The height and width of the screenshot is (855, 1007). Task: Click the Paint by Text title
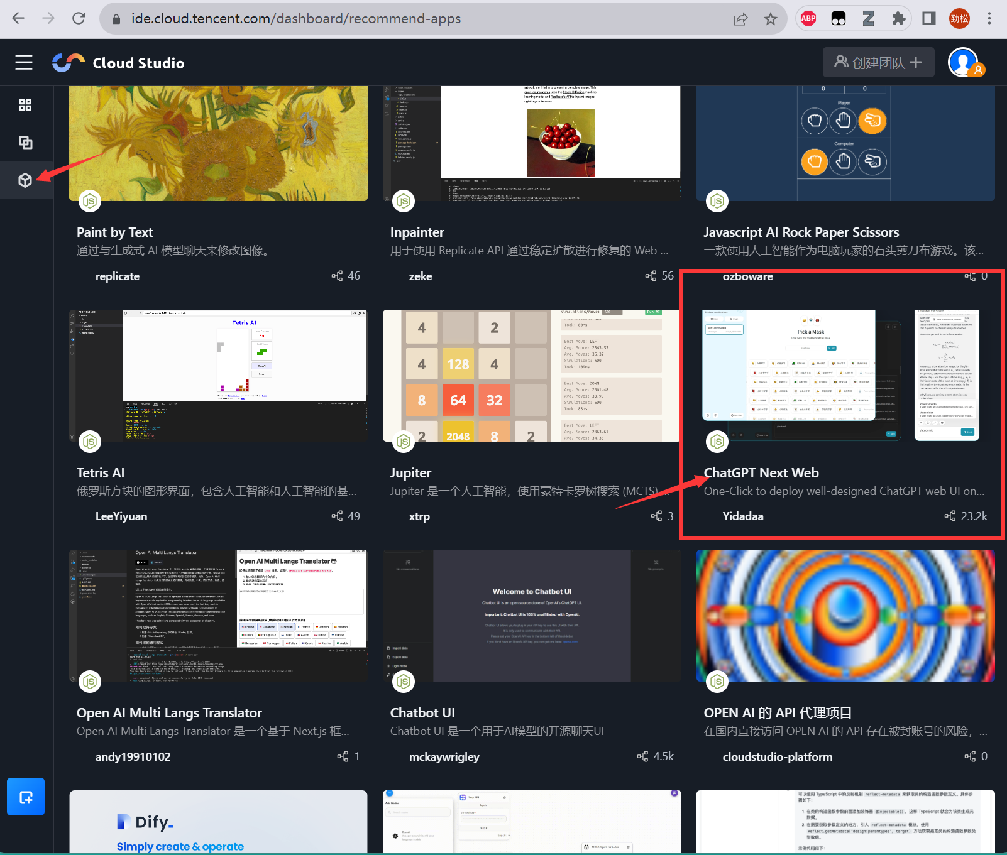(x=115, y=232)
